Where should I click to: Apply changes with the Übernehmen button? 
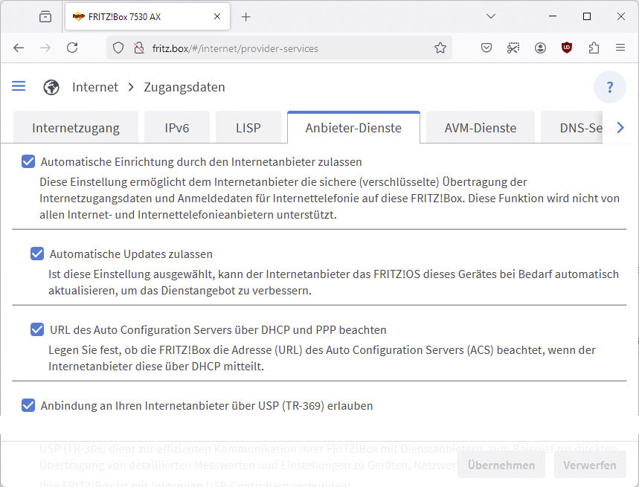[501, 464]
